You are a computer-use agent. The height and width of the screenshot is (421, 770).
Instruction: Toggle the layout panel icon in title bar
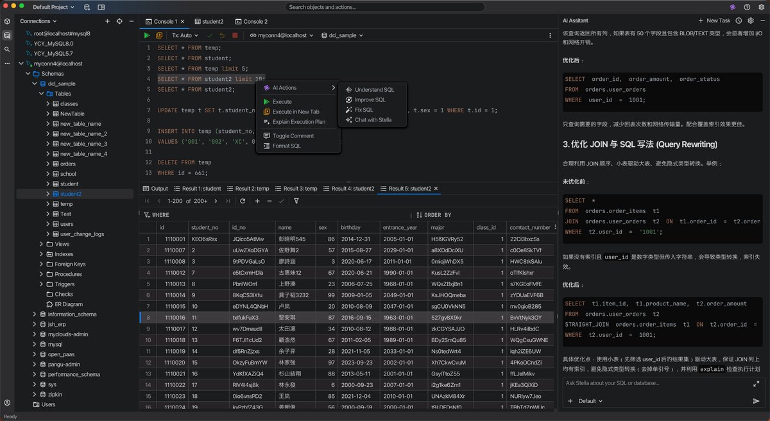pyautogui.click(x=101, y=7)
